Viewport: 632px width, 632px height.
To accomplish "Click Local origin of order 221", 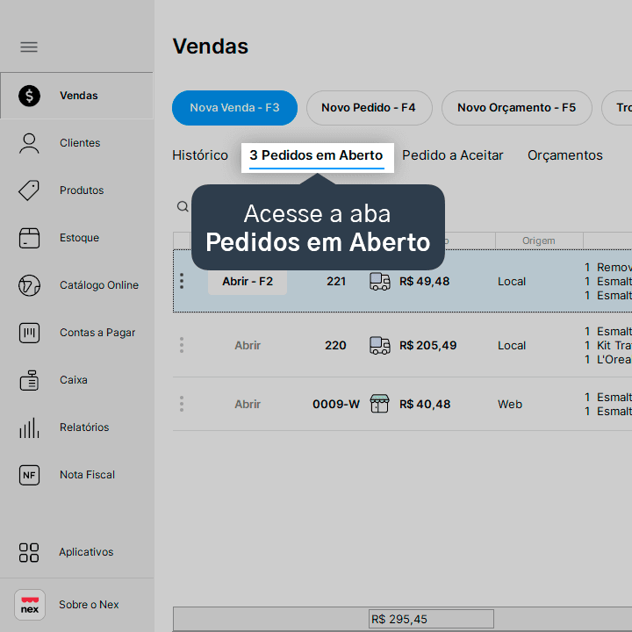I will tap(512, 282).
